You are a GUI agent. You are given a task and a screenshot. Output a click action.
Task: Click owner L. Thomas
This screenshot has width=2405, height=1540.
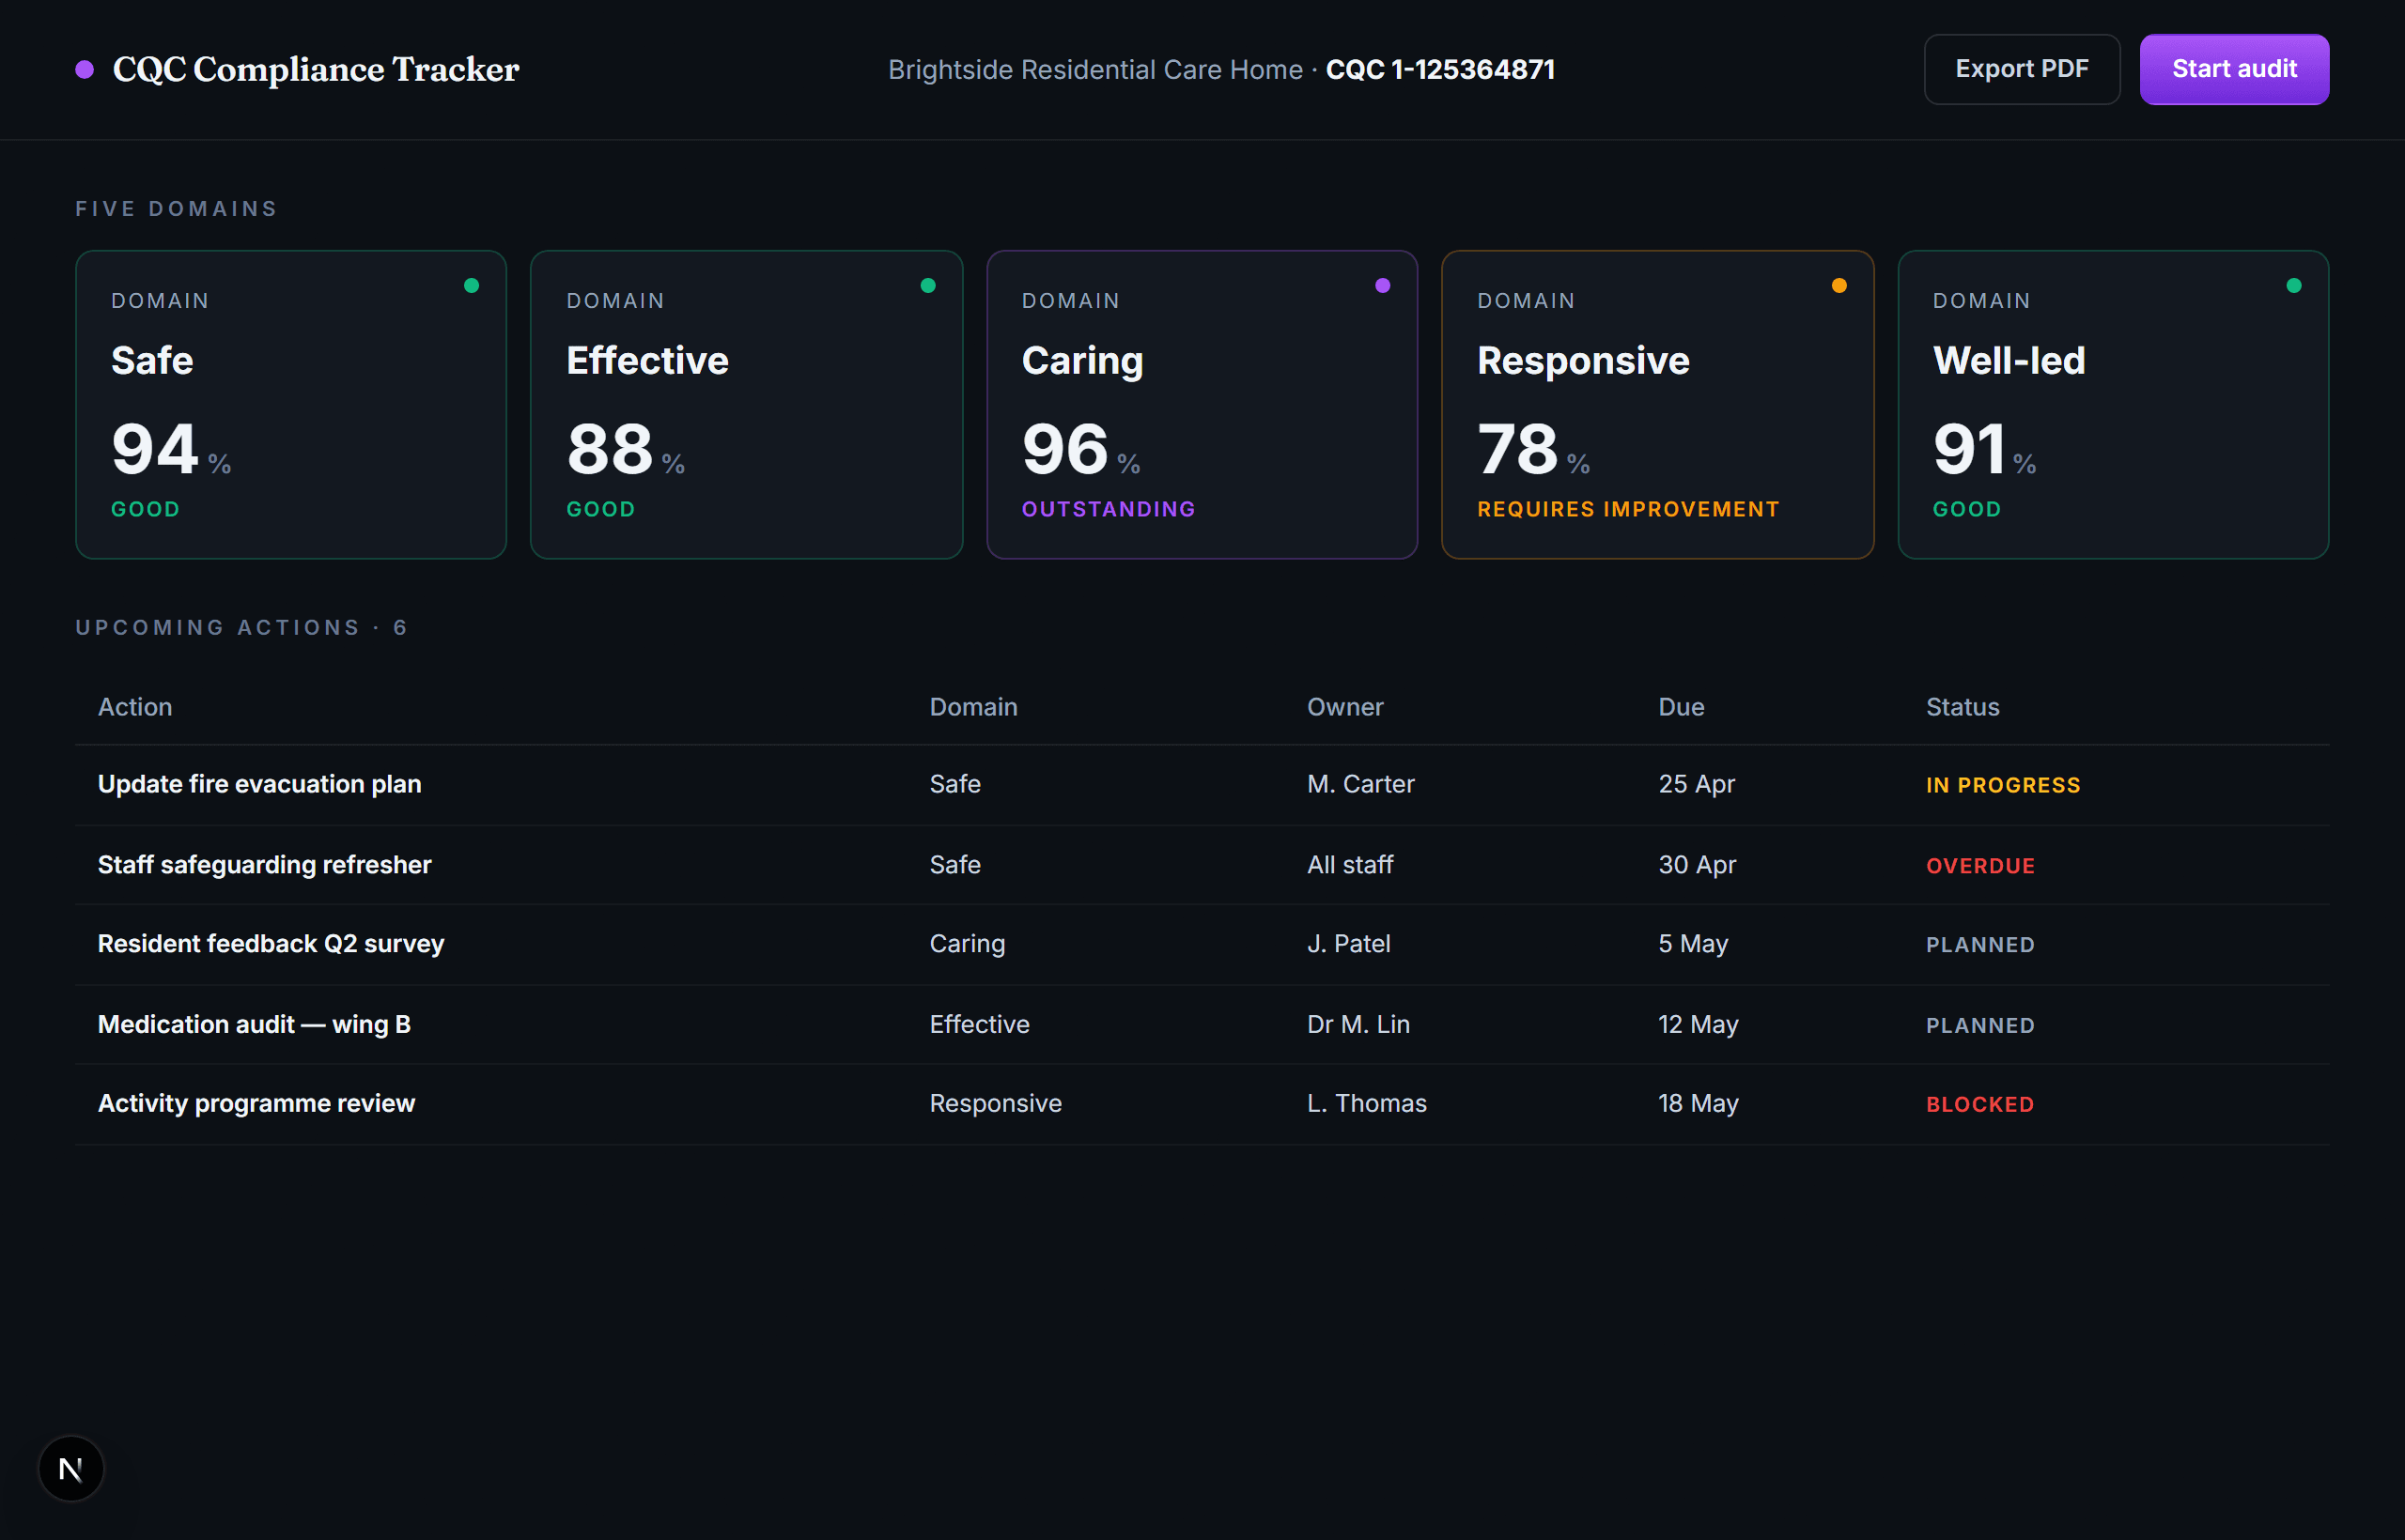[x=1367, y=1103]
